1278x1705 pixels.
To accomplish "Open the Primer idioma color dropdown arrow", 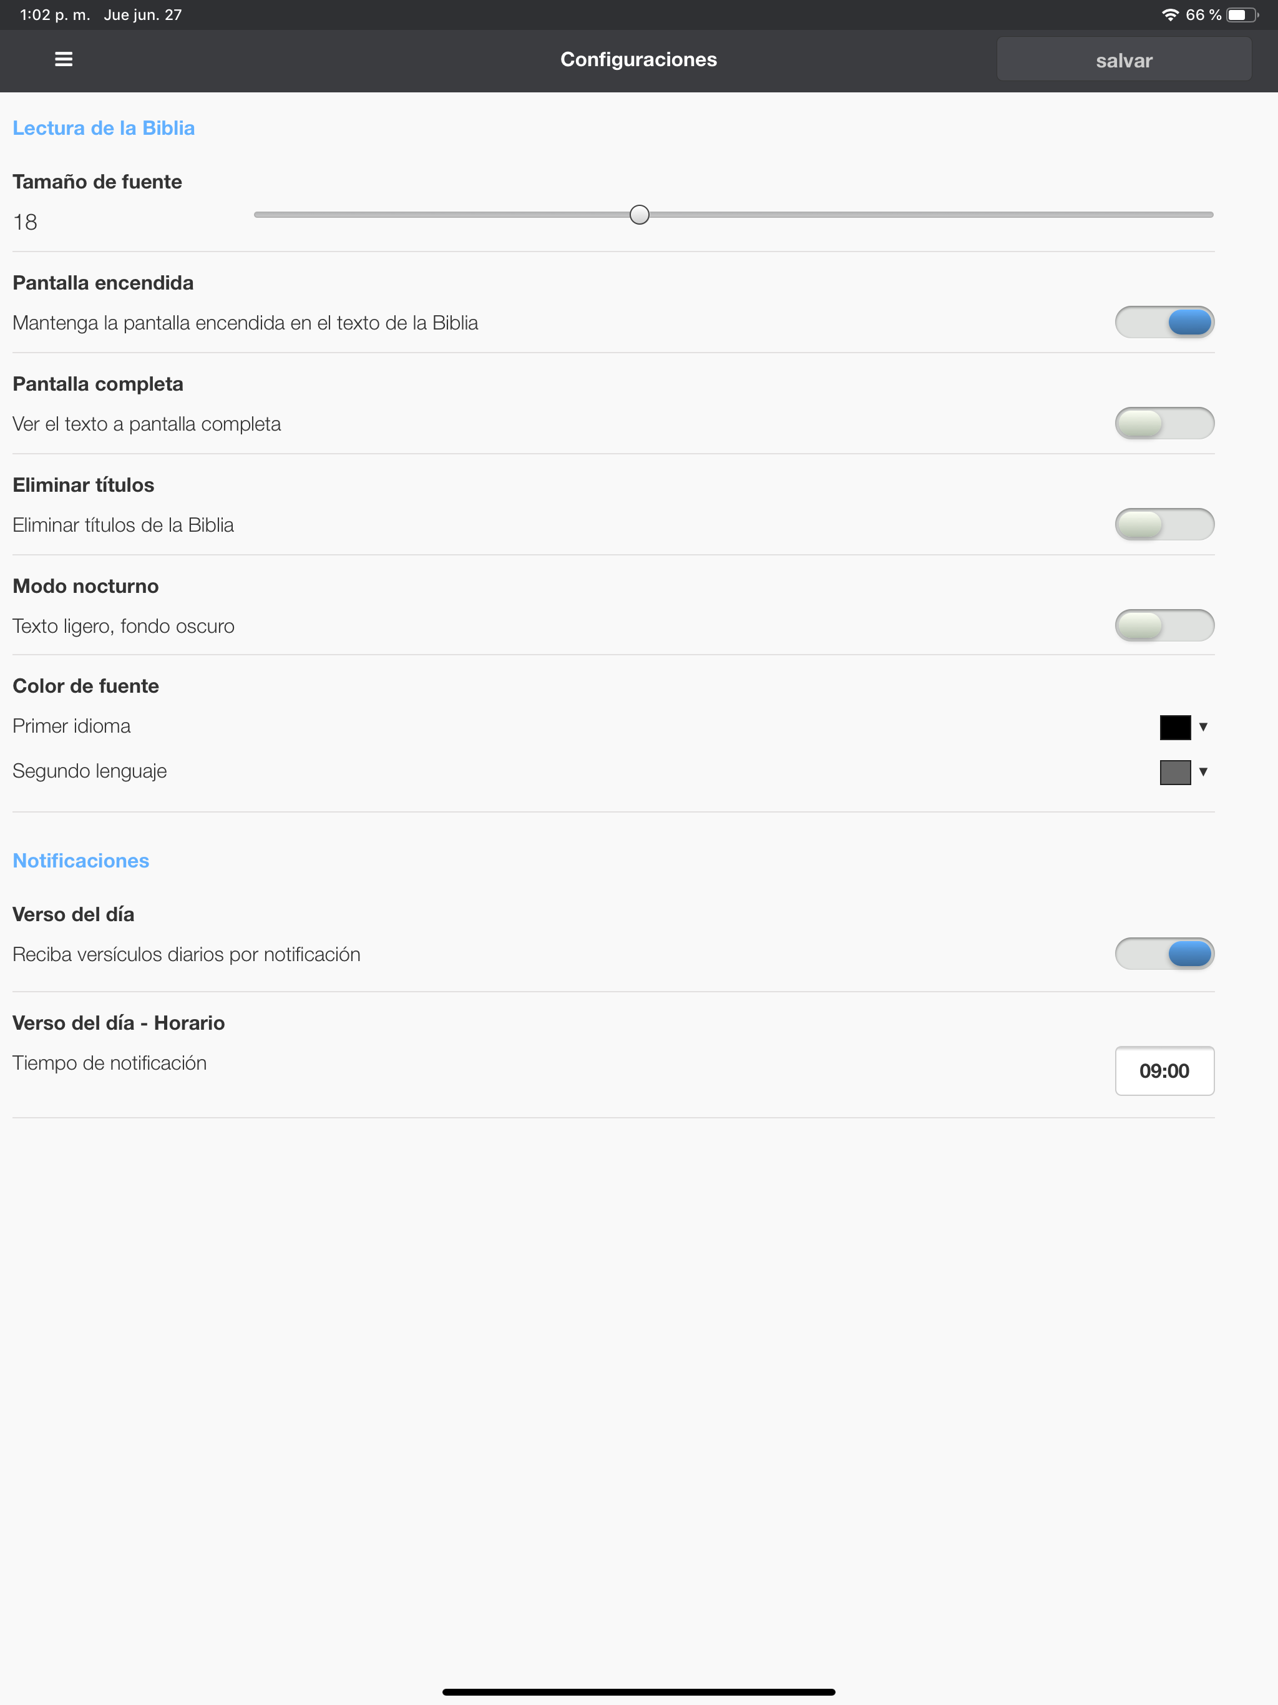I will click(x=1202, y=727).
